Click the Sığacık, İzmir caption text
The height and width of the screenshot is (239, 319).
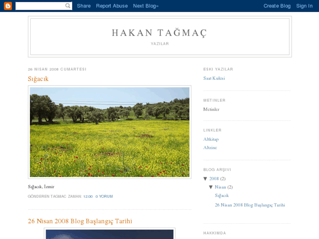[x=41, y=187]
